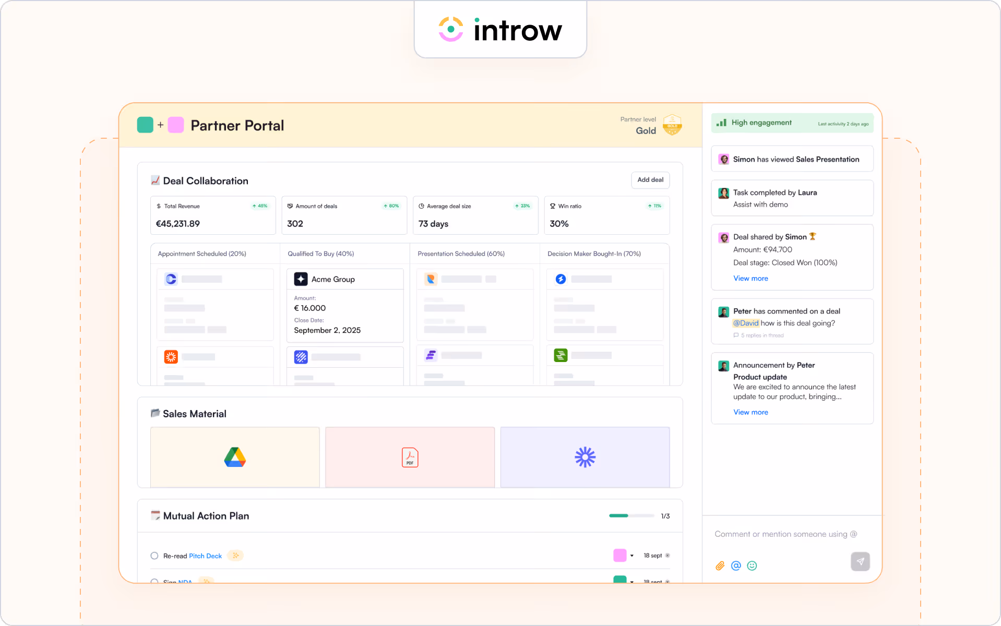Screen dimensions: 1001x626
Task: Click the Deal Collaboration chart icon
Action: tap(155, 180)
